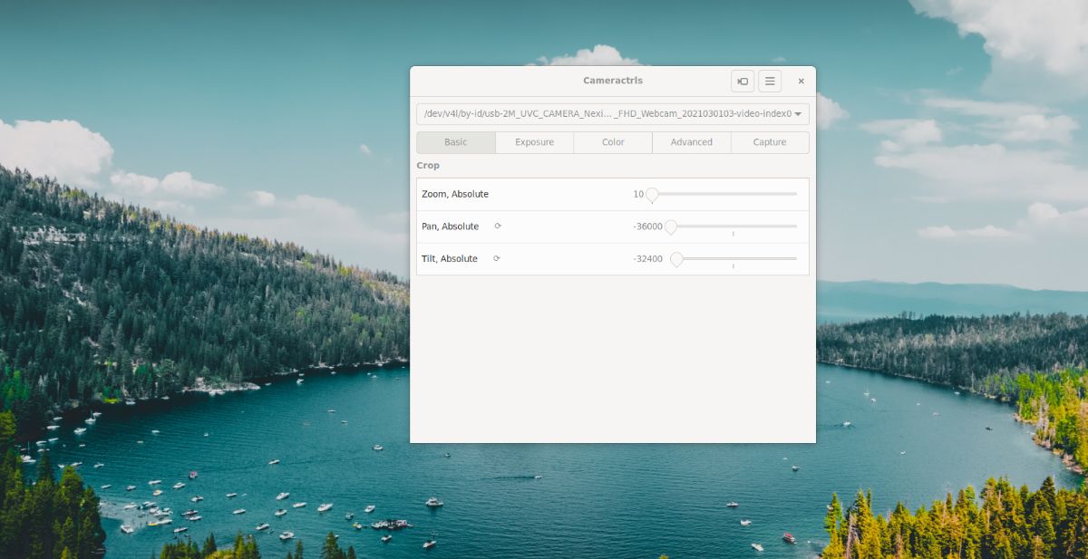Click the Pan, Absolute row label
This screenshot has width=1088, height=559.
[x=450, y=226]
